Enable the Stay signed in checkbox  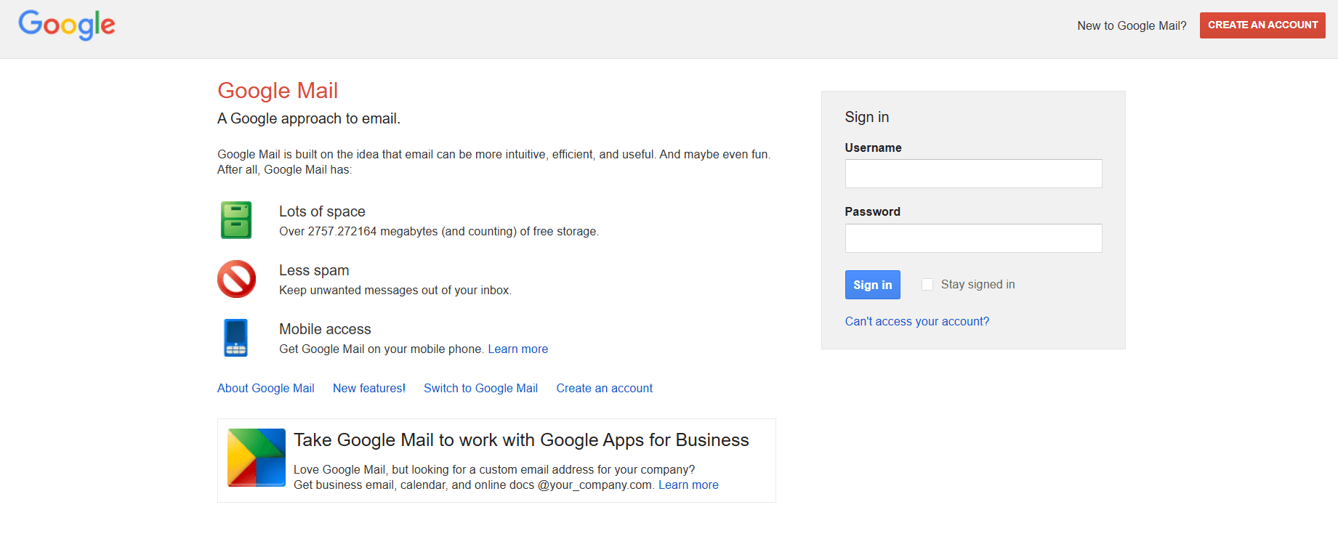(927, 285)
